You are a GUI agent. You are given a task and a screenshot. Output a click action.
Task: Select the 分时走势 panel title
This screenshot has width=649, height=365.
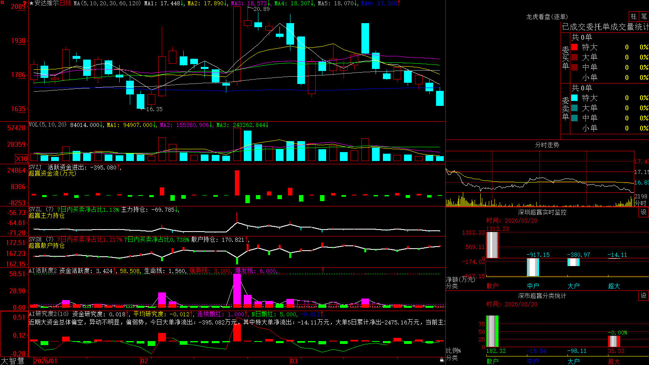point(547,145)
